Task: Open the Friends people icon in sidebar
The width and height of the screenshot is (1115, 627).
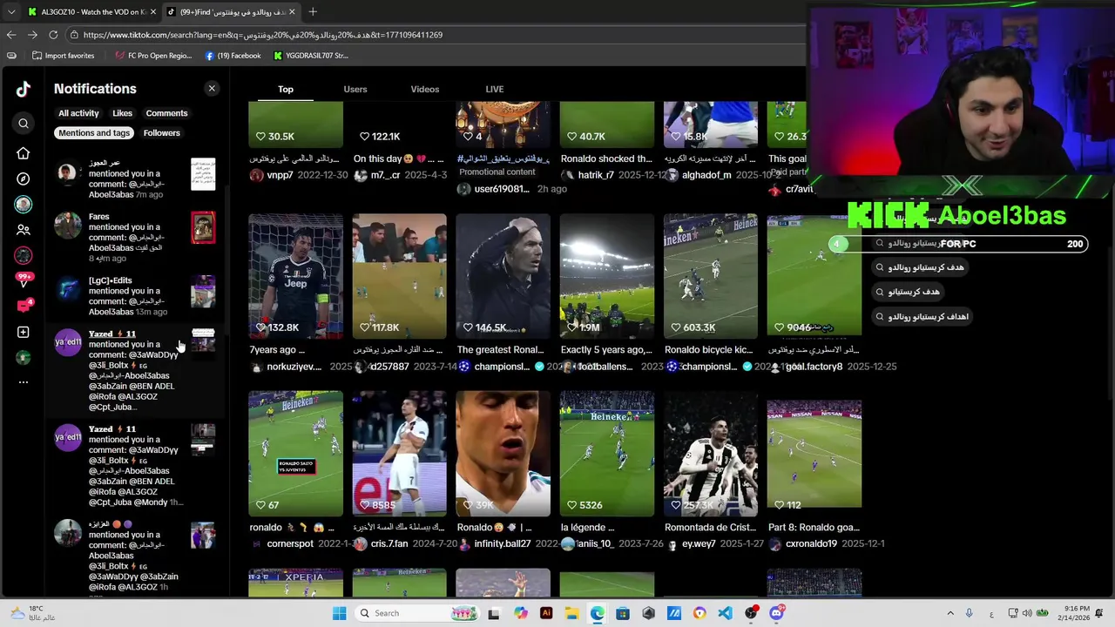Action: pos(24,230)
